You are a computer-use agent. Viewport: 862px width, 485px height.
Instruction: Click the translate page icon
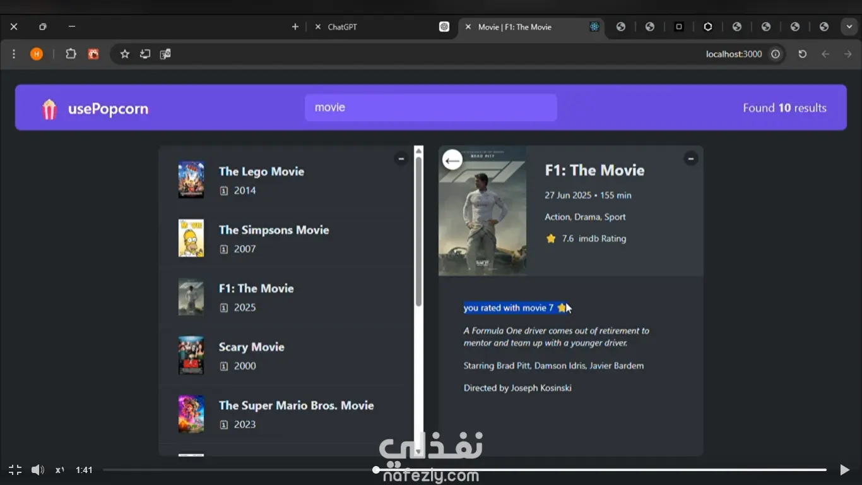click(x=165, y=54)
